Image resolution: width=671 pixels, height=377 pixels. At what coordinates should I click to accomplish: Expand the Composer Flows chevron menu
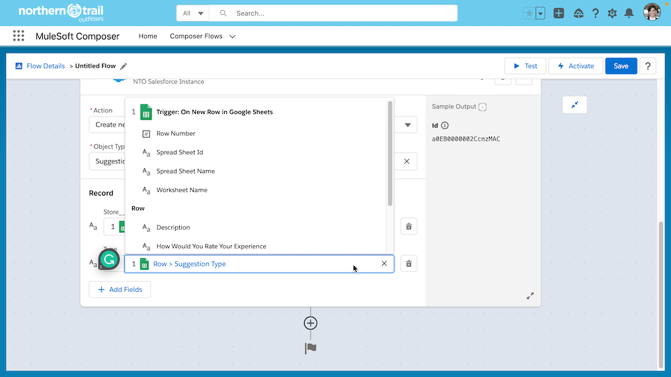232,37
